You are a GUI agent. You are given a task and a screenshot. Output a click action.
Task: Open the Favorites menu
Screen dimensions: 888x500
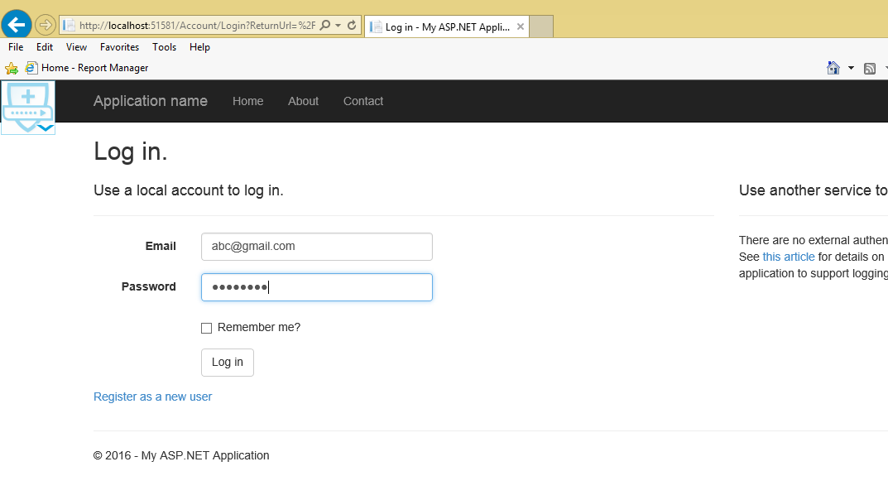[x=119, y=47]
